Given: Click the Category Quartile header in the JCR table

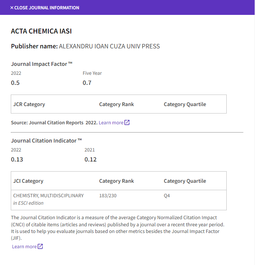Looking at the screenshot, I should [x=185, y=104].
